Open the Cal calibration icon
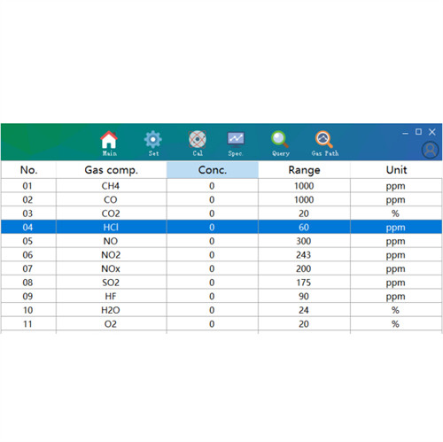The width and height of the screenshot is (443, 442). tap(198, 139)
